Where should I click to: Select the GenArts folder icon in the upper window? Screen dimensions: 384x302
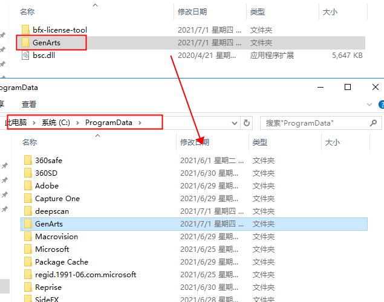[25, 42]
